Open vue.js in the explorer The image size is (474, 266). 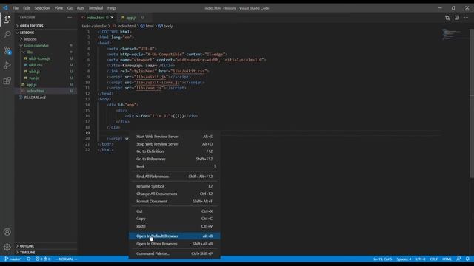coord(33,78)
